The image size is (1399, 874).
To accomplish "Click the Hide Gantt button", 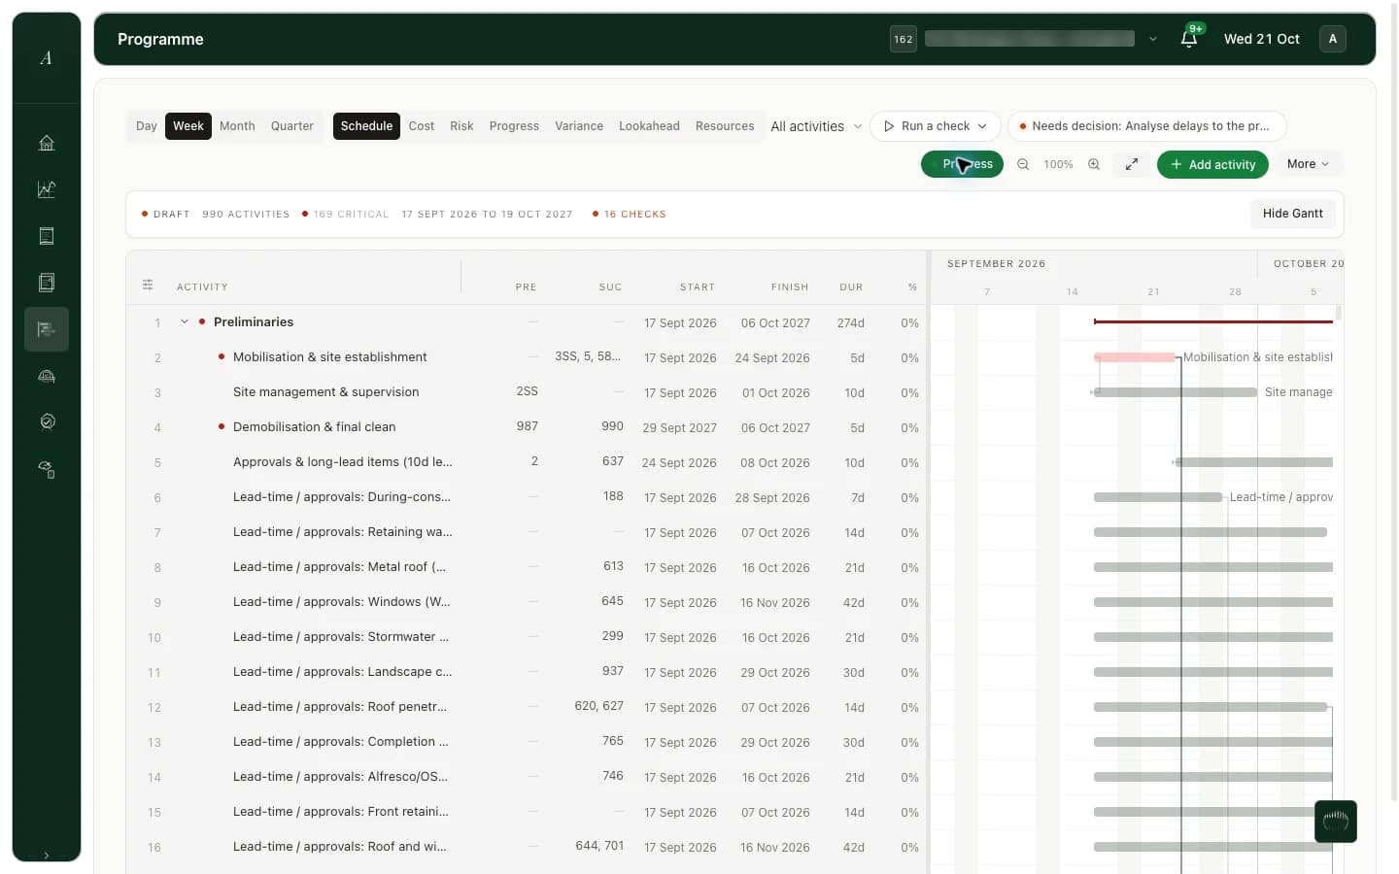I will point(1292,214).
